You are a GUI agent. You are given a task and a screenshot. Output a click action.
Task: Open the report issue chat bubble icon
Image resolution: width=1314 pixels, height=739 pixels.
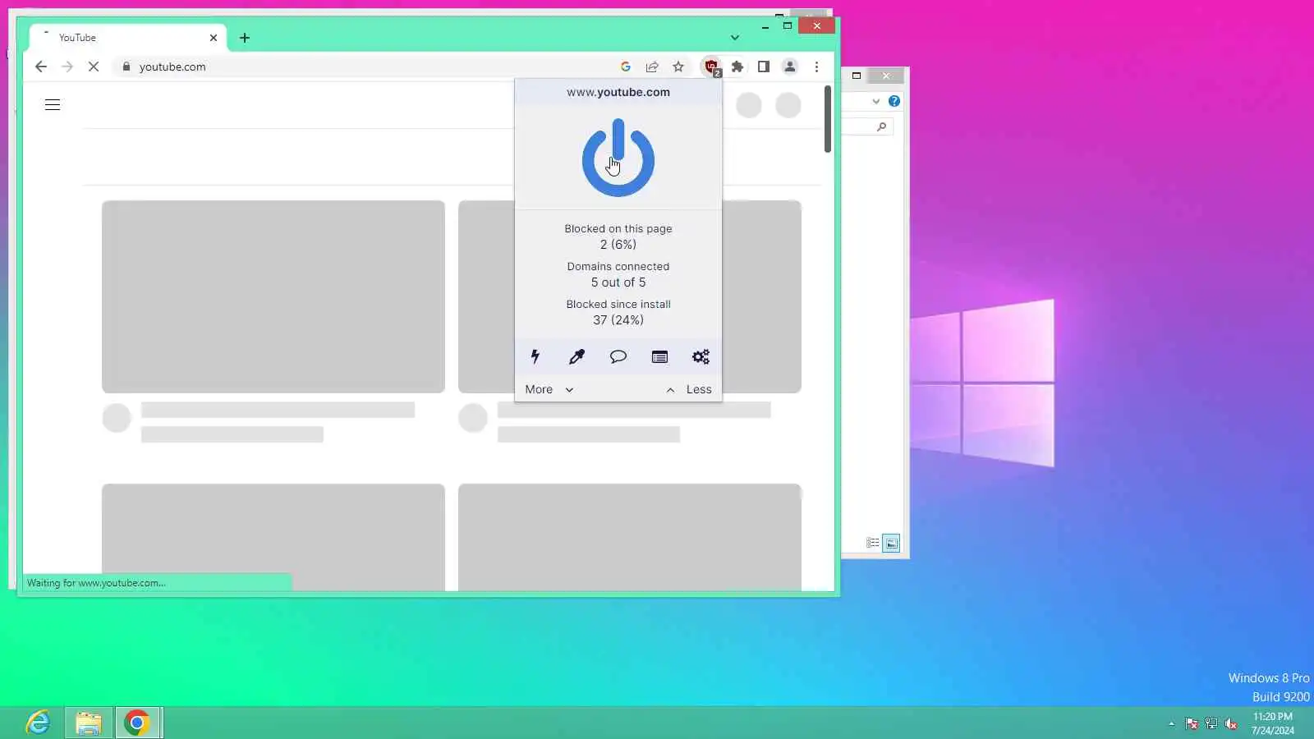click(x=618, y=356)
